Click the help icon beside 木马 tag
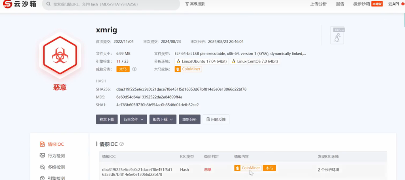This screenshot has height=180, width=405. (x=134, y=69)
